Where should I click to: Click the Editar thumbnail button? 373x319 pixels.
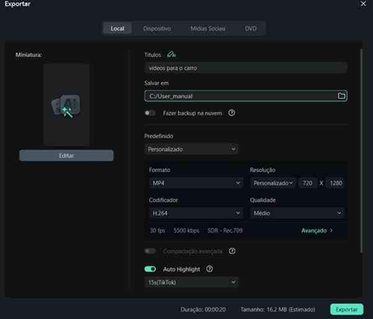coord(66,155)
